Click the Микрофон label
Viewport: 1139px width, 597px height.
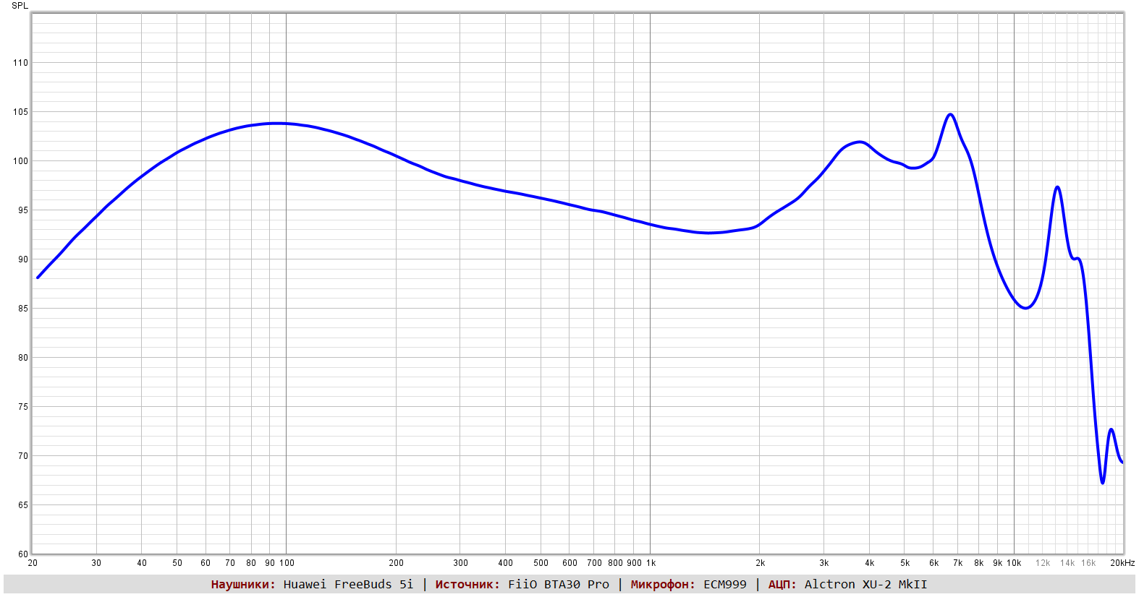(x=663, y=585)
